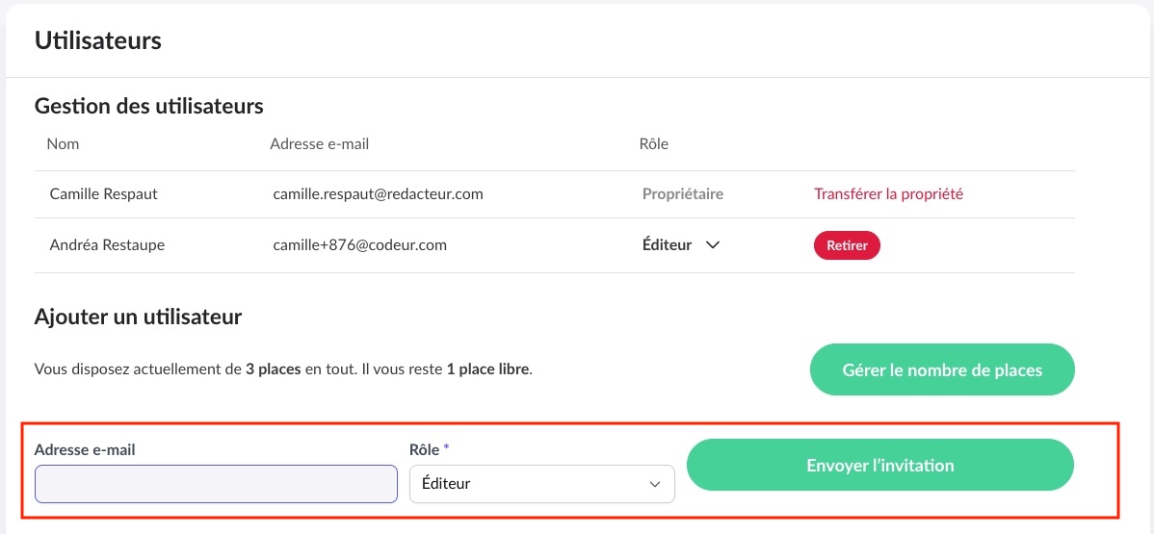The height and width of the screenshot is (534, 1154).
Task: Select the name Andréa Restaupe
Action: coord(108,245)
